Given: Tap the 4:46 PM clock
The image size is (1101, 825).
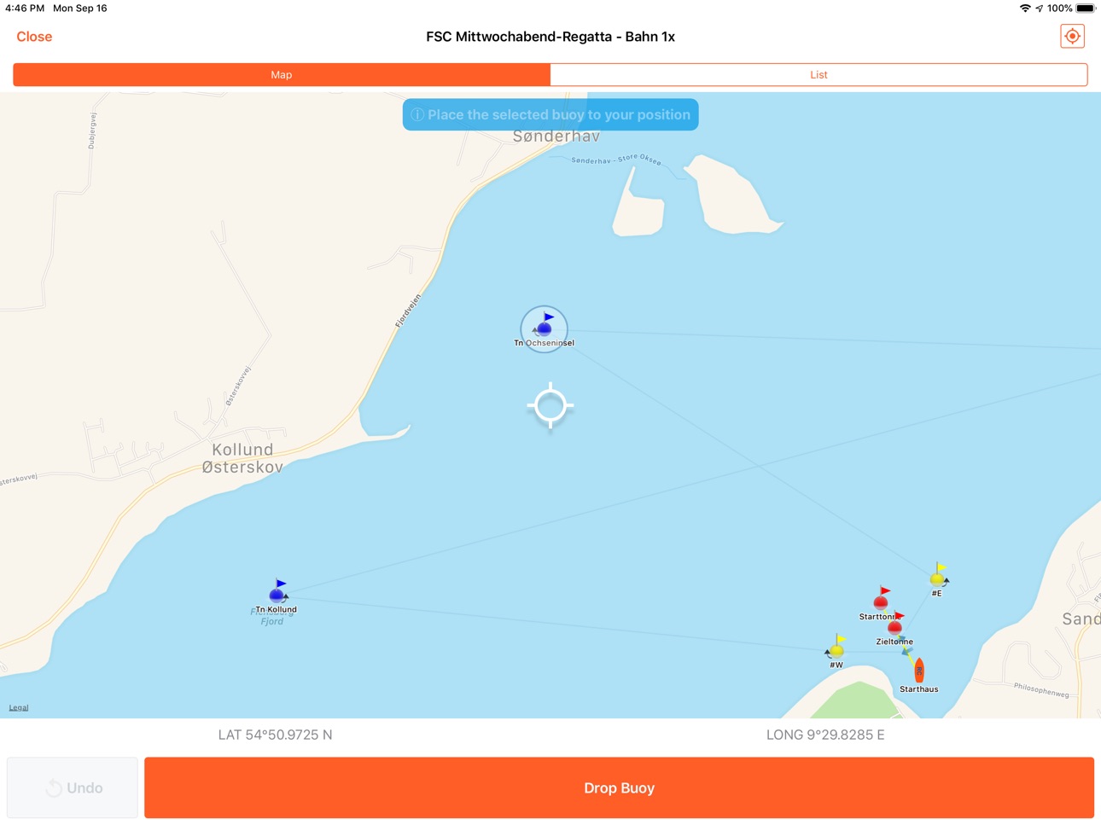Looking at the screenshot, I should (x=25, y=9).
